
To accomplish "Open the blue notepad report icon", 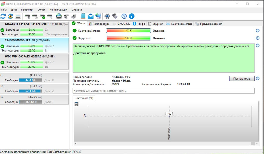I will pyautogui.click(x=83, y=16).
